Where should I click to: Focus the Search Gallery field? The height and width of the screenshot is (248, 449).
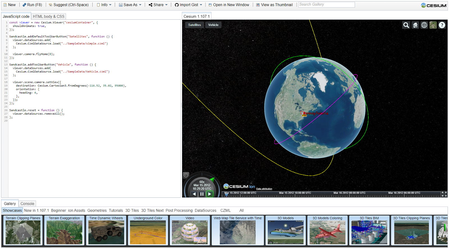pos(326,4)
